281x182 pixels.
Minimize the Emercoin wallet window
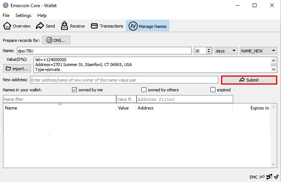click(x=238, y=5)
